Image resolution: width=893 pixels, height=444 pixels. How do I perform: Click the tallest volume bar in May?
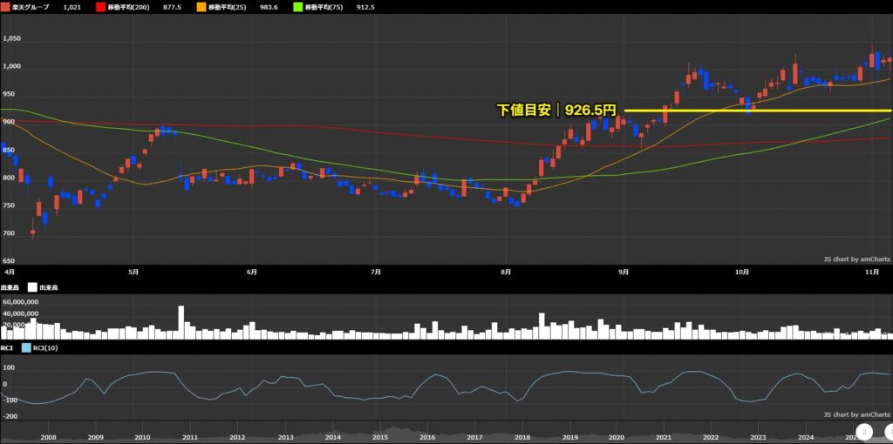point(181,321)
